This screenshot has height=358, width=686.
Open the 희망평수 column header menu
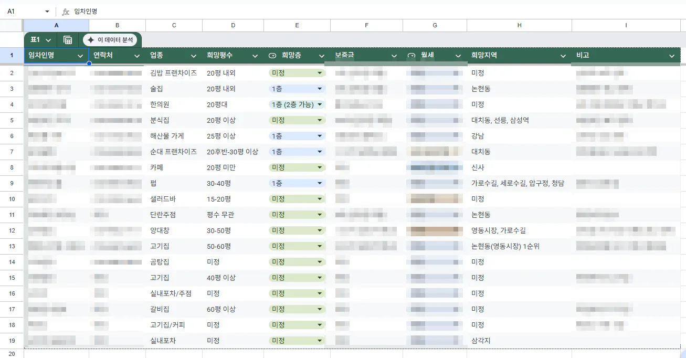[x=255, y=56]
